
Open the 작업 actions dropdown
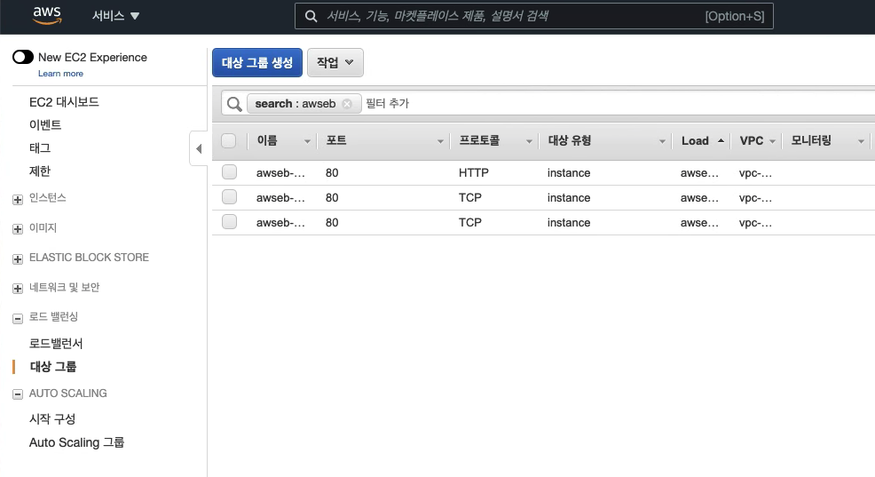335,62
